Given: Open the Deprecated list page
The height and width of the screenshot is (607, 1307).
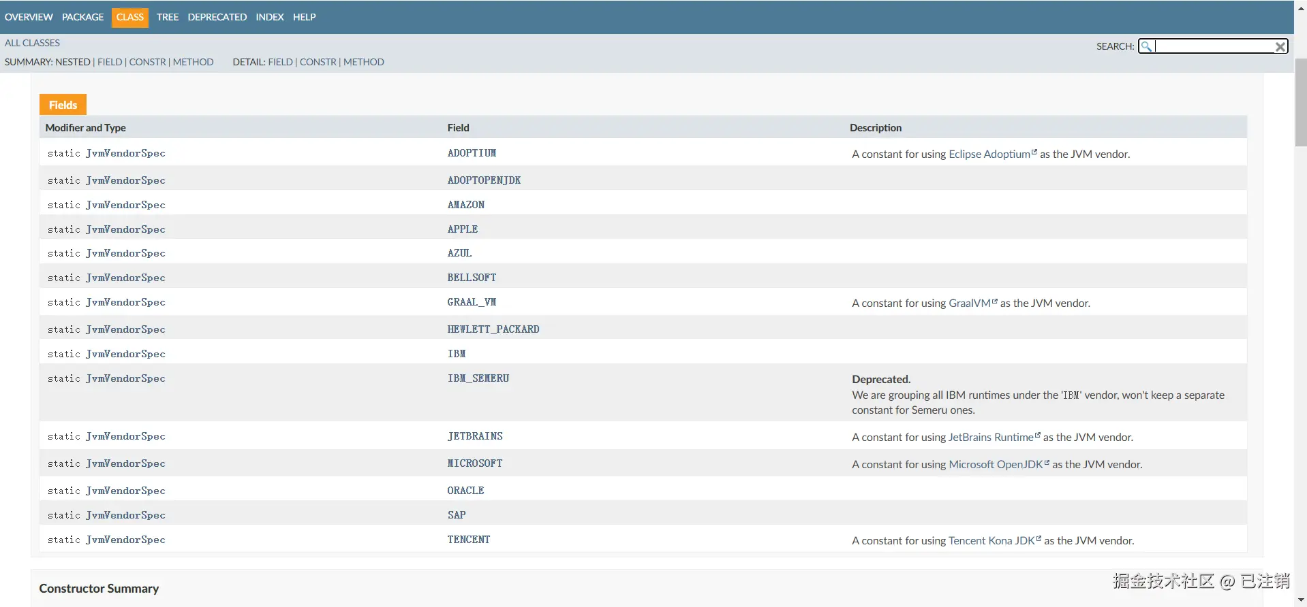Looking at the screenshot, I should point(217,17).
